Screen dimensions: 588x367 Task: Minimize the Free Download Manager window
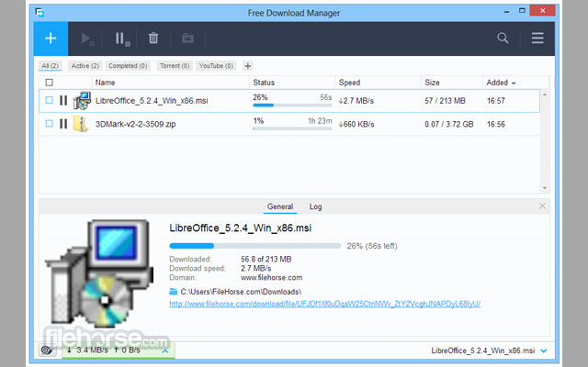(507, 11)
